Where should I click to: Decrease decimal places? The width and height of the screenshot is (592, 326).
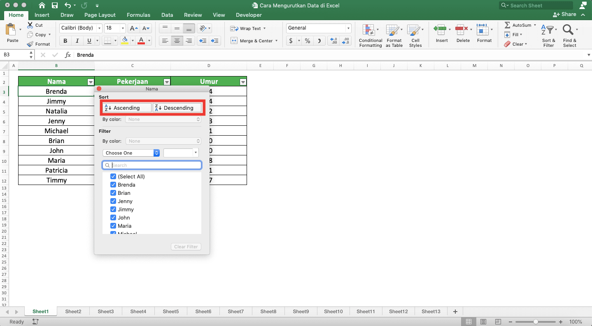click(x=345, y=41)
